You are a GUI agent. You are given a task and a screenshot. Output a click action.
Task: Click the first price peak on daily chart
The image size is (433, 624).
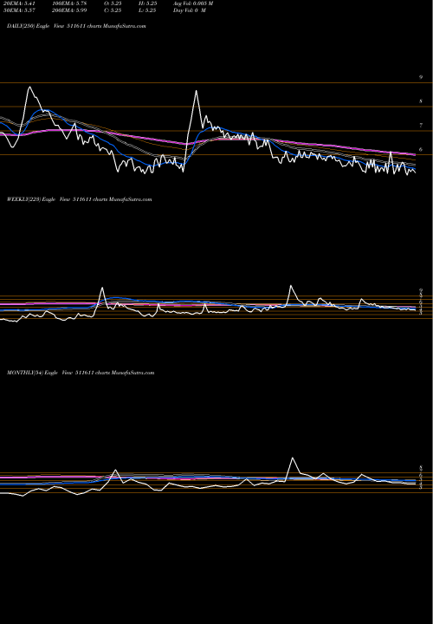29,88
